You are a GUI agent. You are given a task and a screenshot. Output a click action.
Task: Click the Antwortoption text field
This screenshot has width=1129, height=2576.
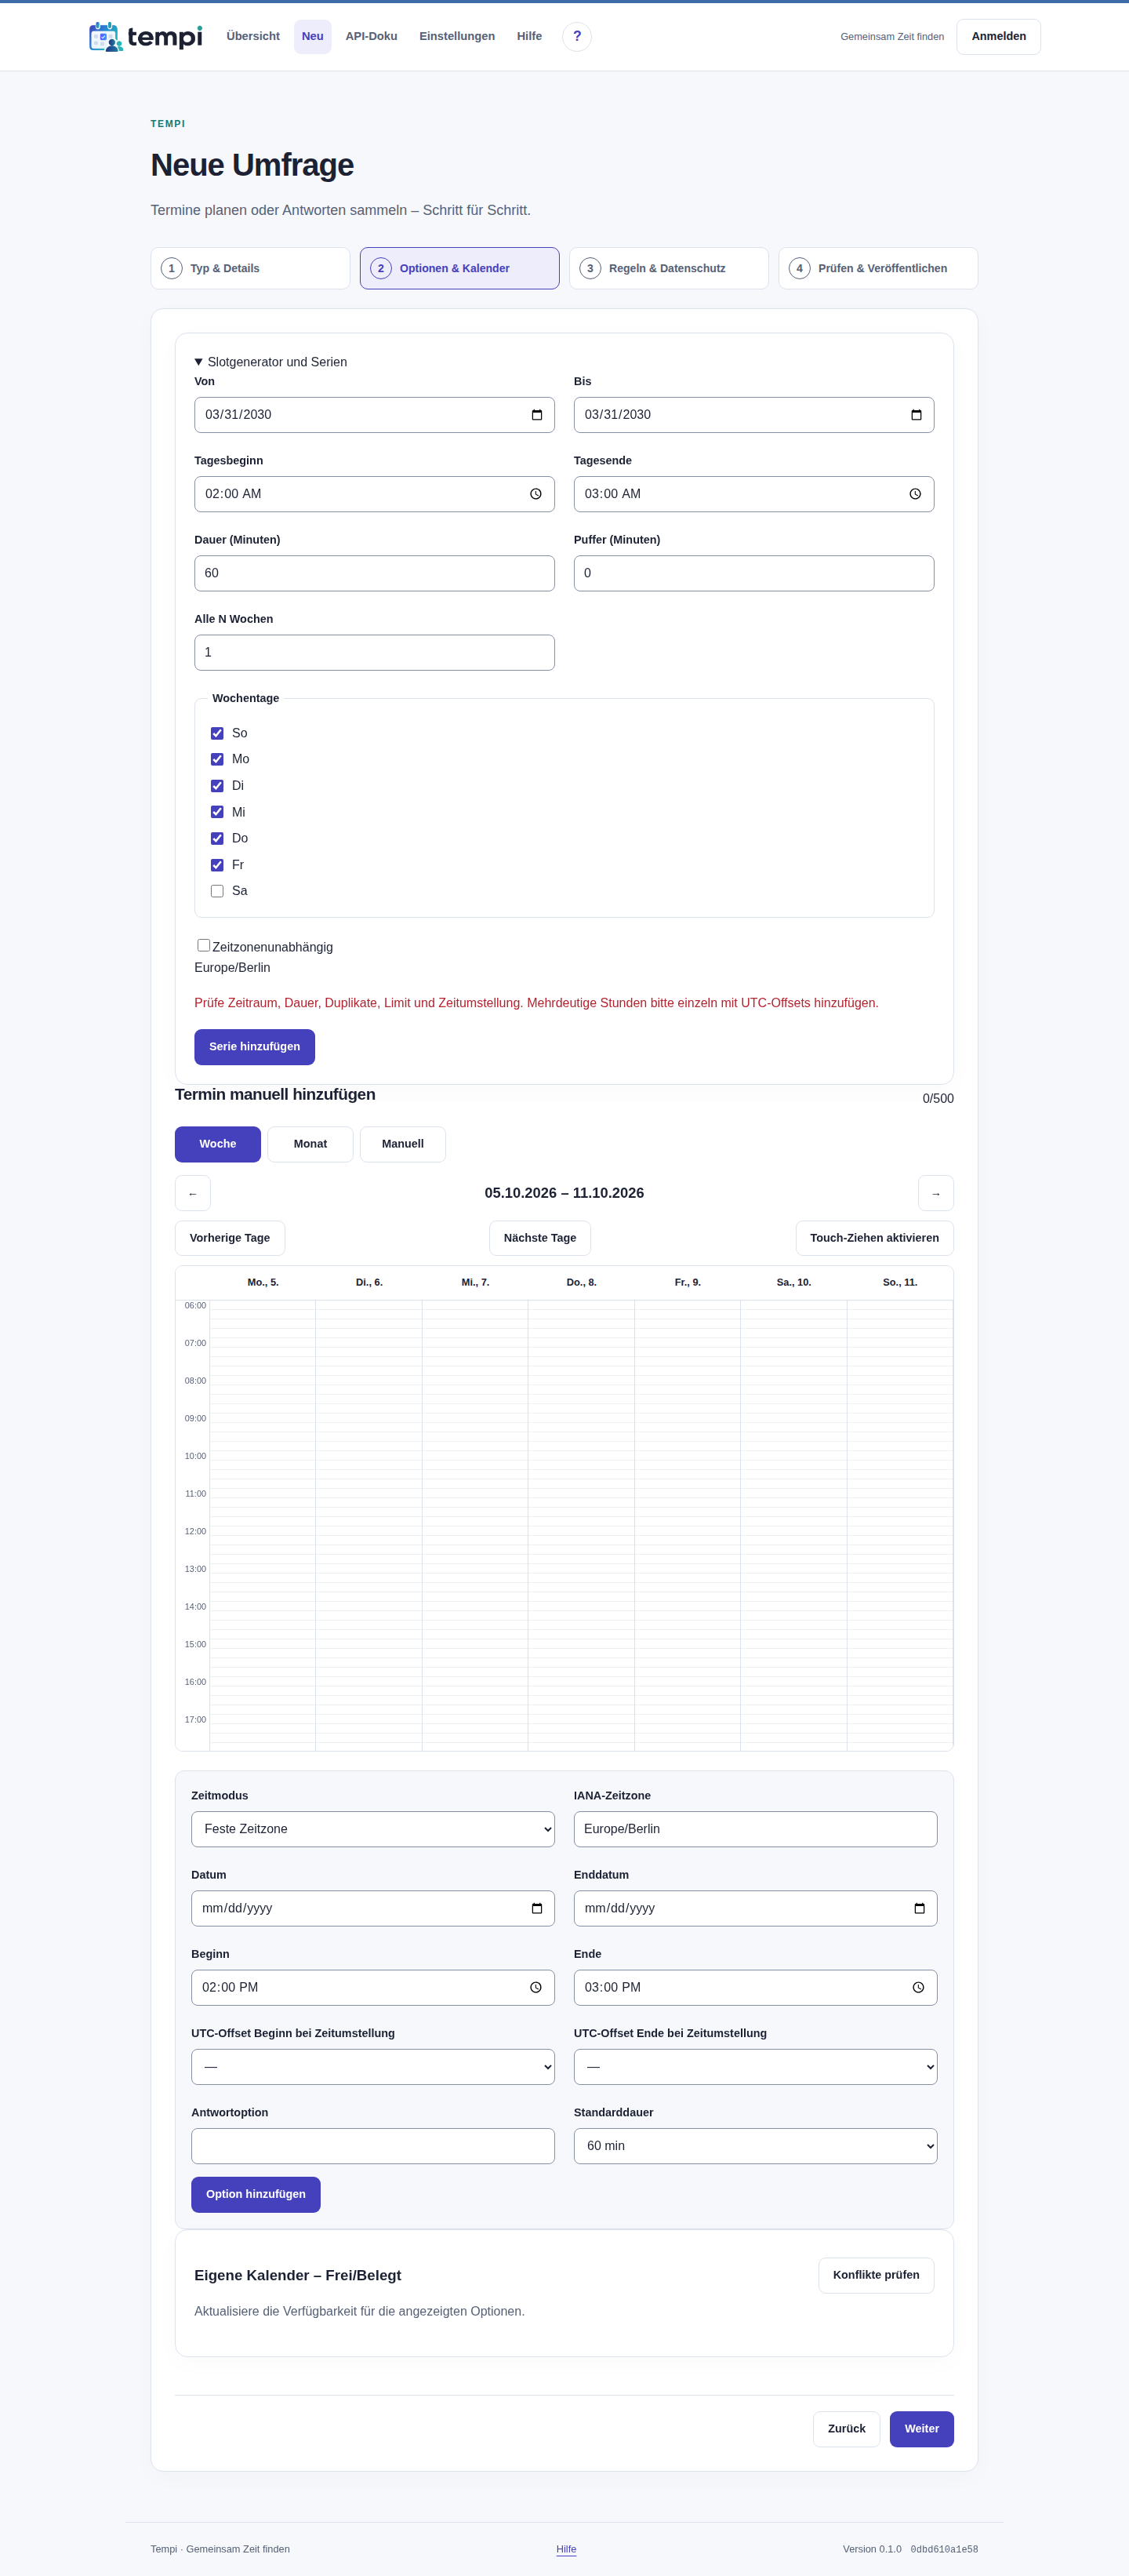(x=372, y=2146)
